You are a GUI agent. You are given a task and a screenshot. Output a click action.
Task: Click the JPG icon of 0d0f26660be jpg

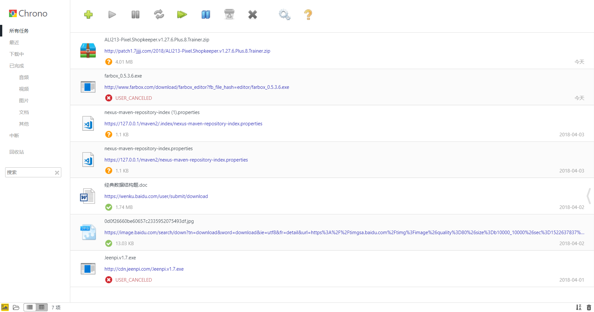pyautogui.click(x=88, y=232)
